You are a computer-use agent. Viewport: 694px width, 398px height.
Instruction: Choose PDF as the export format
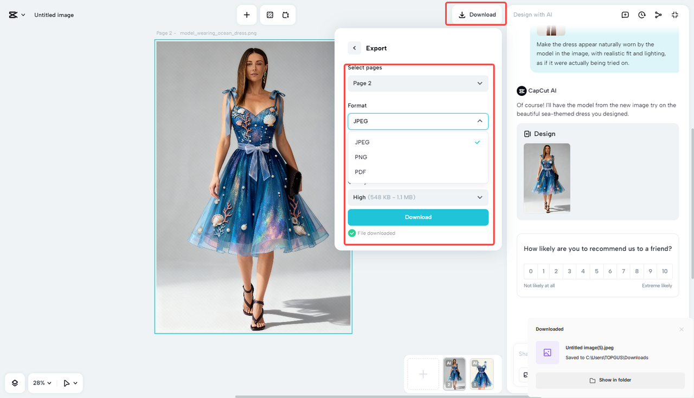(x=359, y=172)
